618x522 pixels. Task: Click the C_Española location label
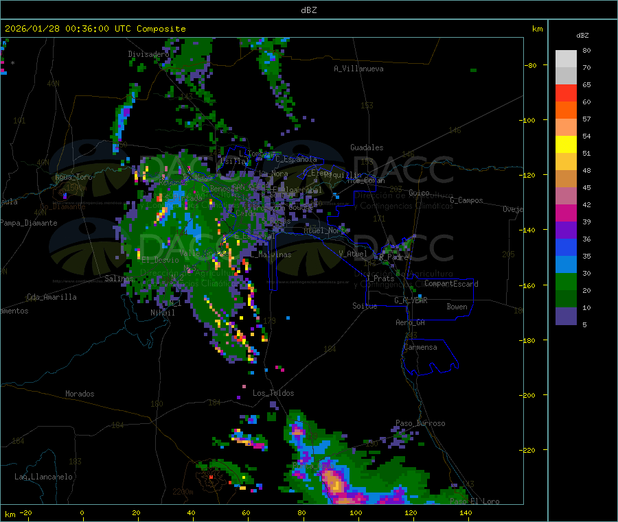click(296, 159)
